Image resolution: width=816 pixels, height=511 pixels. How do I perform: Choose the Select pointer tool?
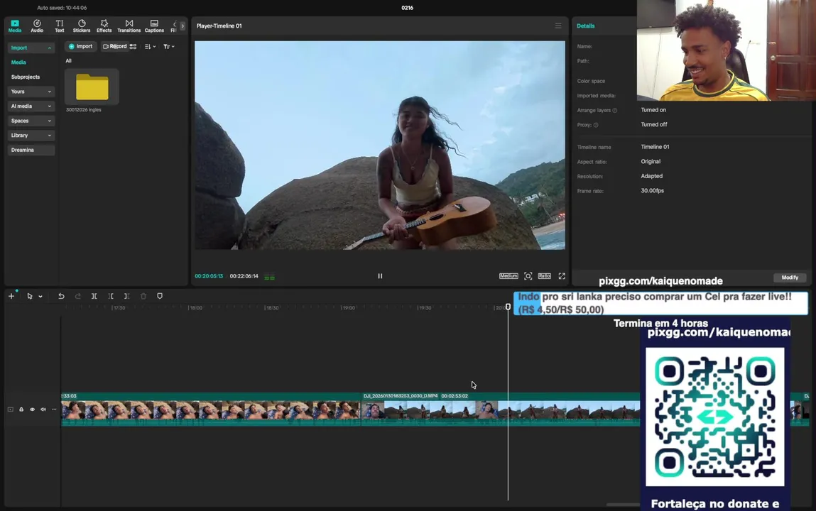click(30, 296)
